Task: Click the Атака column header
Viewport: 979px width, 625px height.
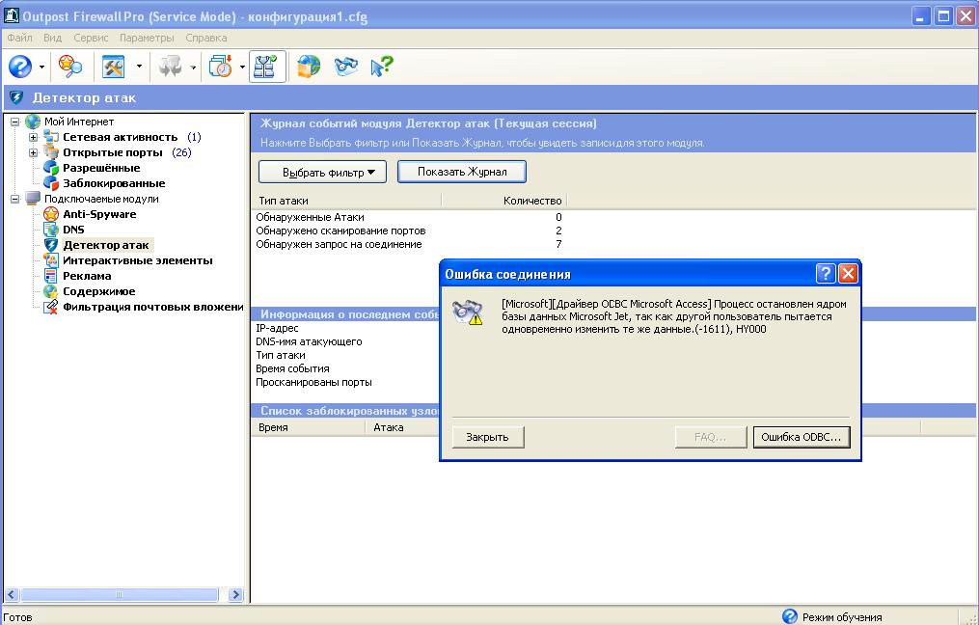Action: [403, 427]
